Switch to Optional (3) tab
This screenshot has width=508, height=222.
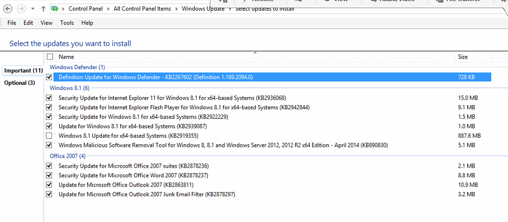click(19, 83)
